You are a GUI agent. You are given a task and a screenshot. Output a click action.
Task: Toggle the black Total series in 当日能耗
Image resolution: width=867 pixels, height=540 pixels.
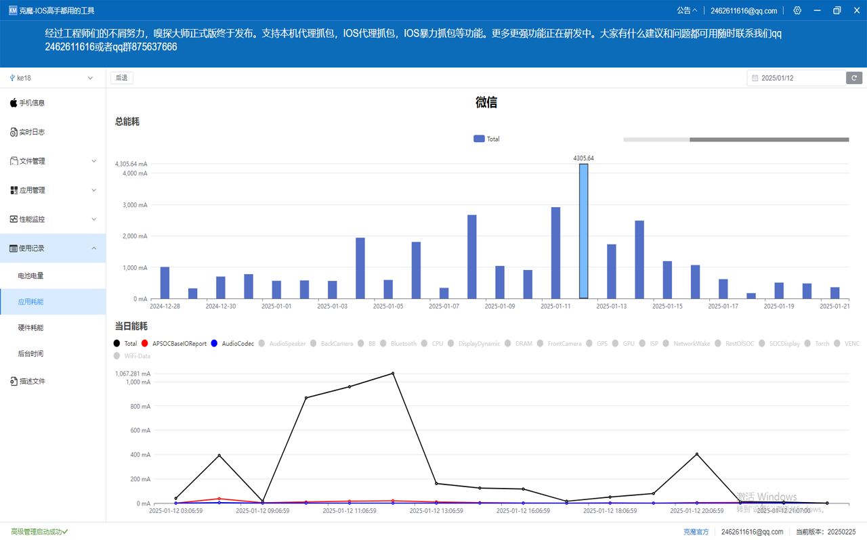pyautogui.click(x=125, y=344)
